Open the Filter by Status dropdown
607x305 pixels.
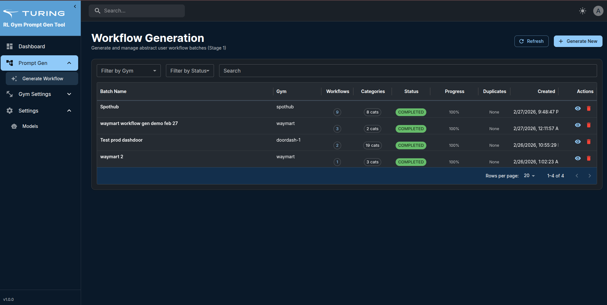[x=190, y=71]
